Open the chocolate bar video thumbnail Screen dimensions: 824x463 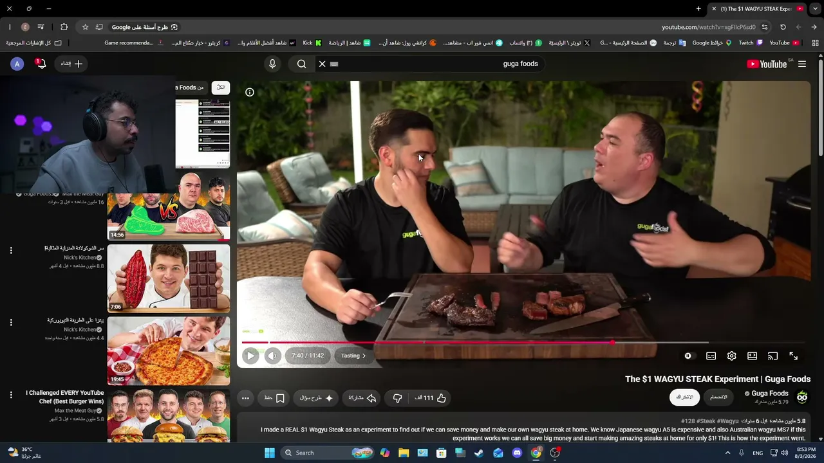[x=169, y=278]
